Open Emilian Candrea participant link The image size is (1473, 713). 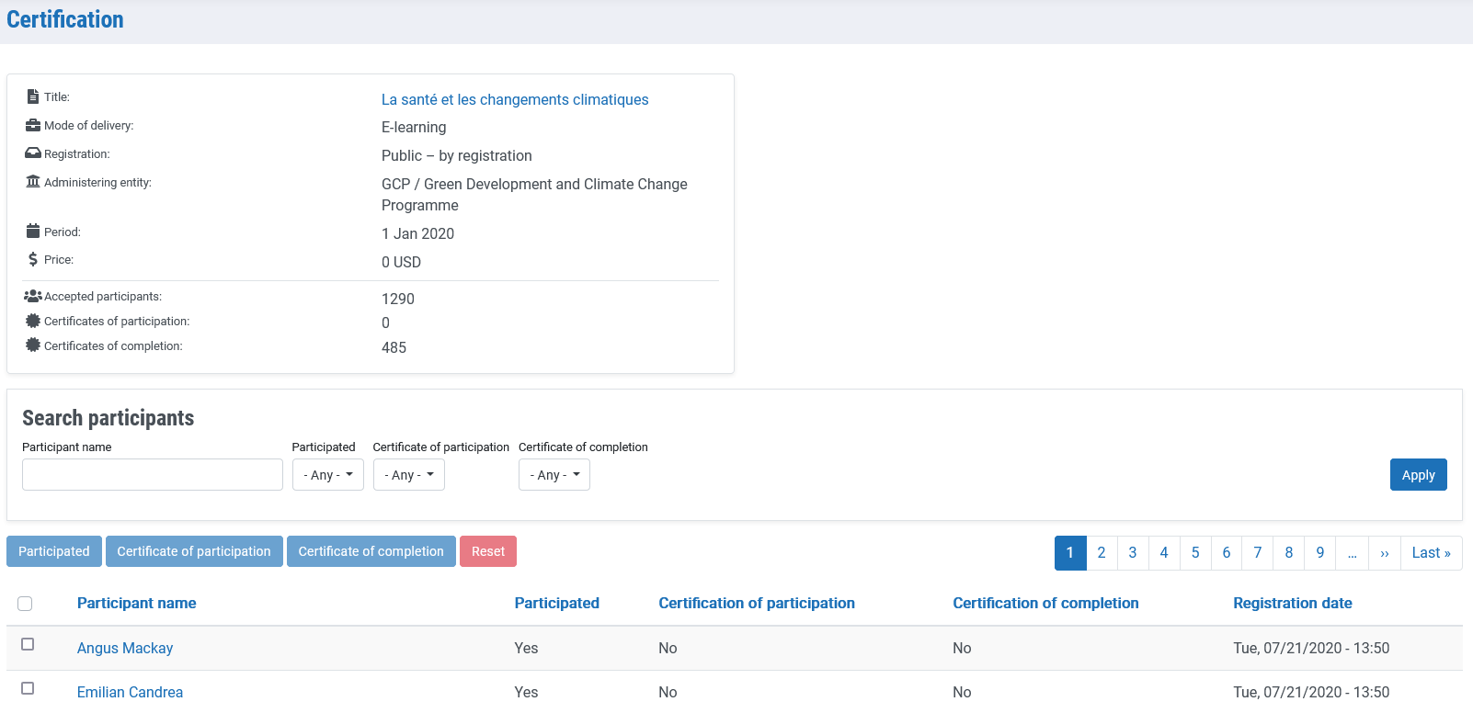click(x=130, y=692)
